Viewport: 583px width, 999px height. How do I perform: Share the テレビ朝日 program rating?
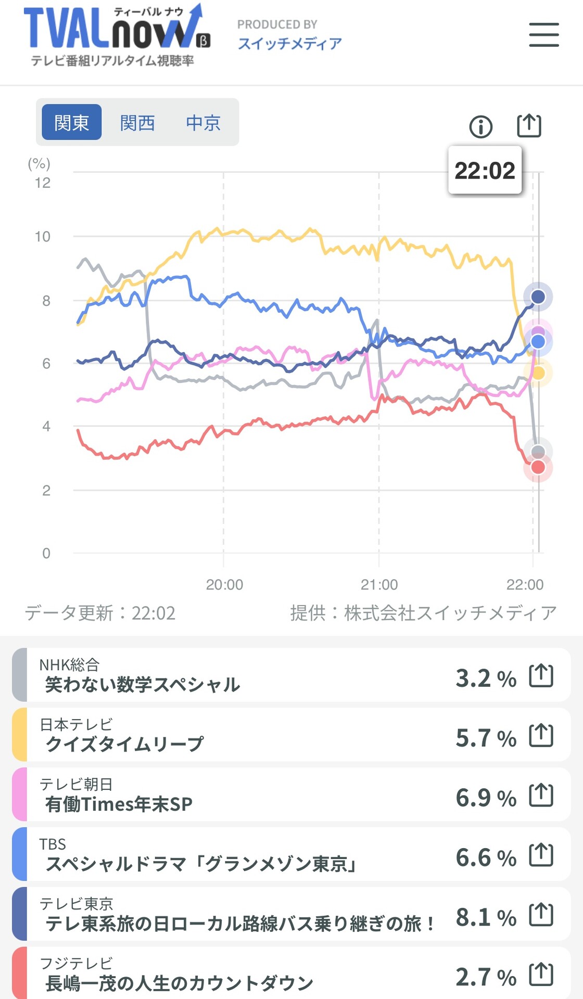[541, 795]
